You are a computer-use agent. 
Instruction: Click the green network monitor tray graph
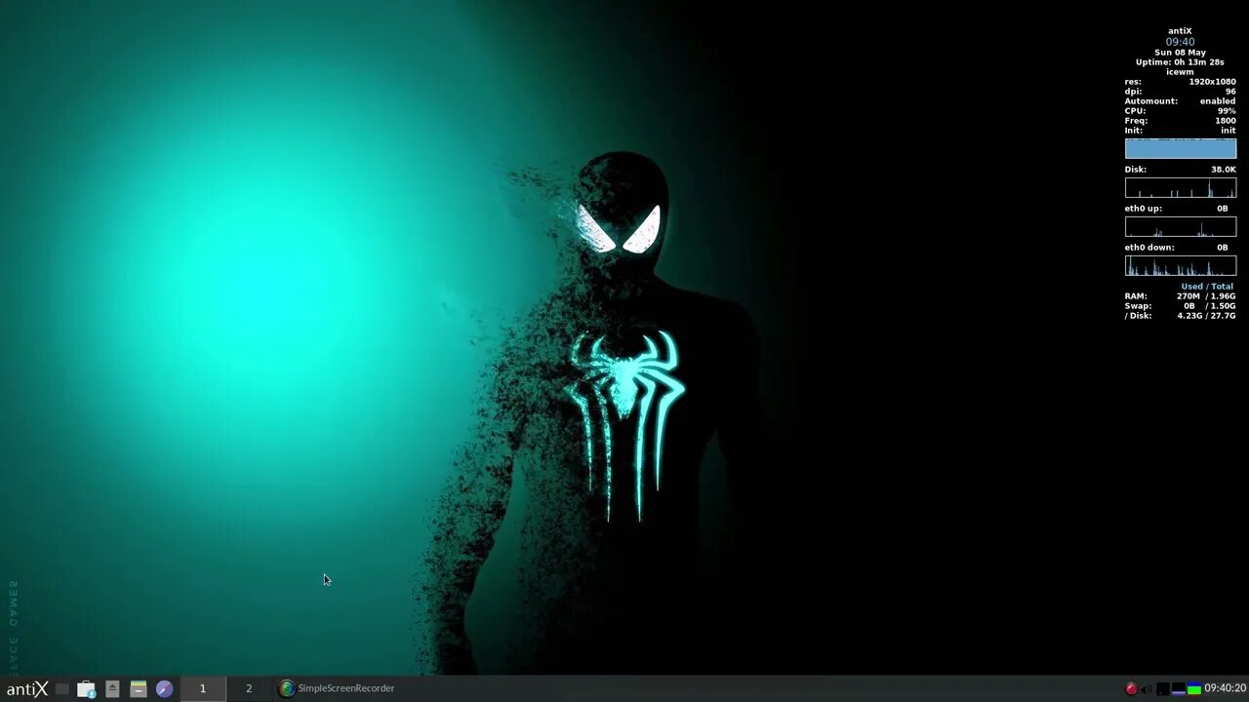[1193, 689]
